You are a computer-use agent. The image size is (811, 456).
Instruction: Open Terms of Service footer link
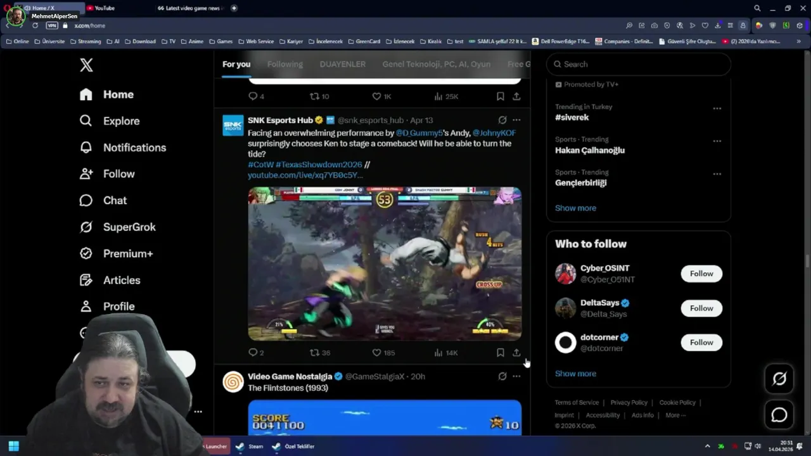tap(577, 402)
